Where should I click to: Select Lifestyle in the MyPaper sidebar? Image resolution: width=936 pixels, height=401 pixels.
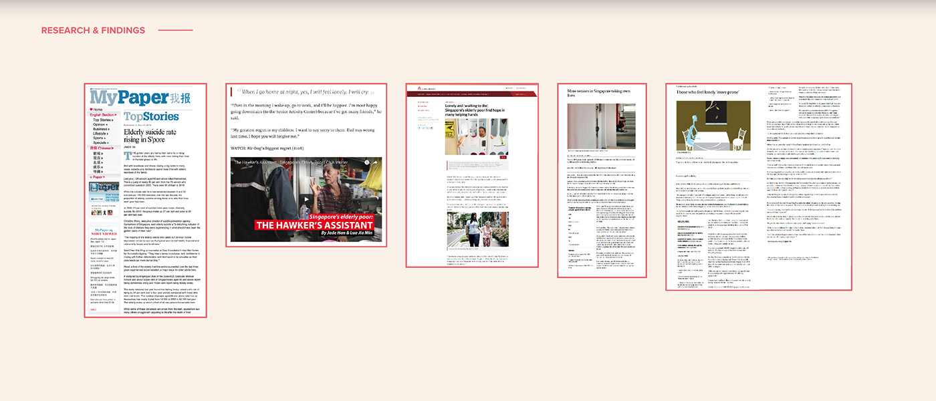[x=102, y=134]
